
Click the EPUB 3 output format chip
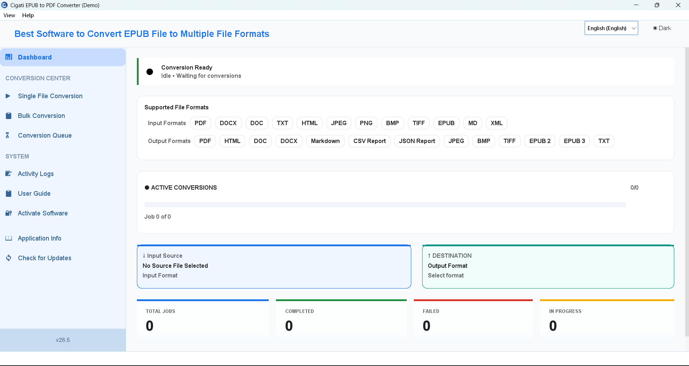coord(574,141)
